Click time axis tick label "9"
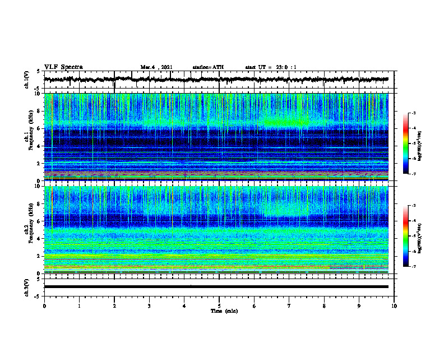Viewport: 444px width, 343px height. pyautogui.click(x=359, y=306)
